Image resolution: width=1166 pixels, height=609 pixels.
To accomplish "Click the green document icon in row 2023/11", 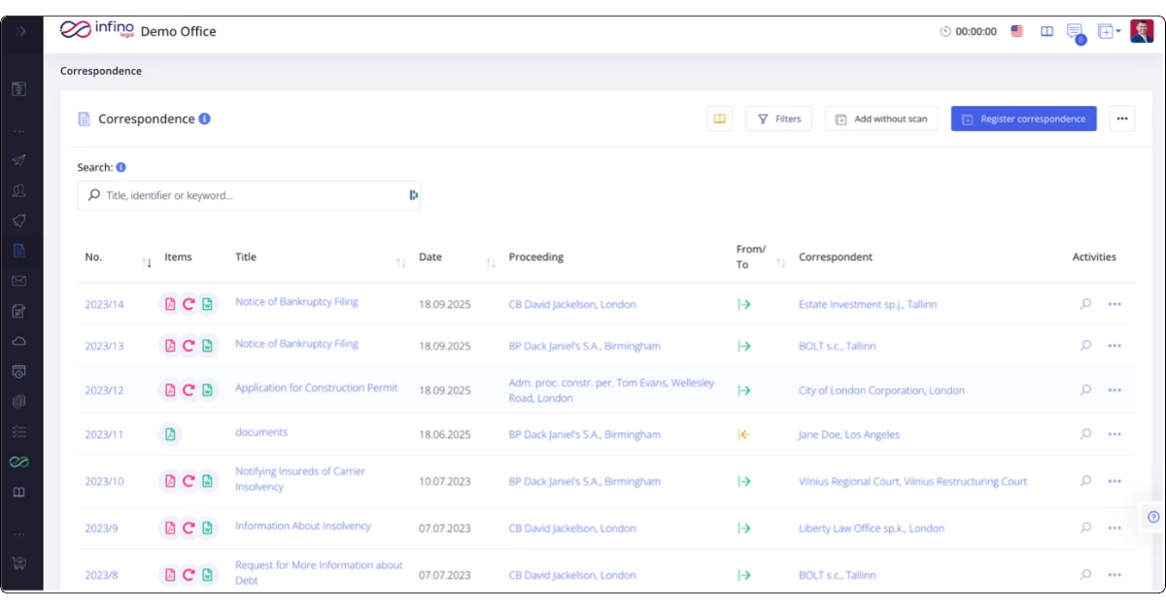I will tap(170, 434).
